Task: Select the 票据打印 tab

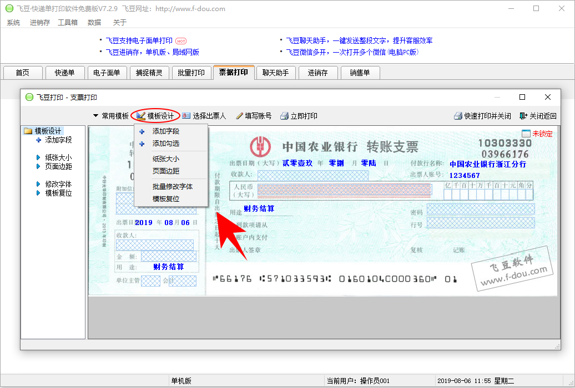Action: [234, 72]
